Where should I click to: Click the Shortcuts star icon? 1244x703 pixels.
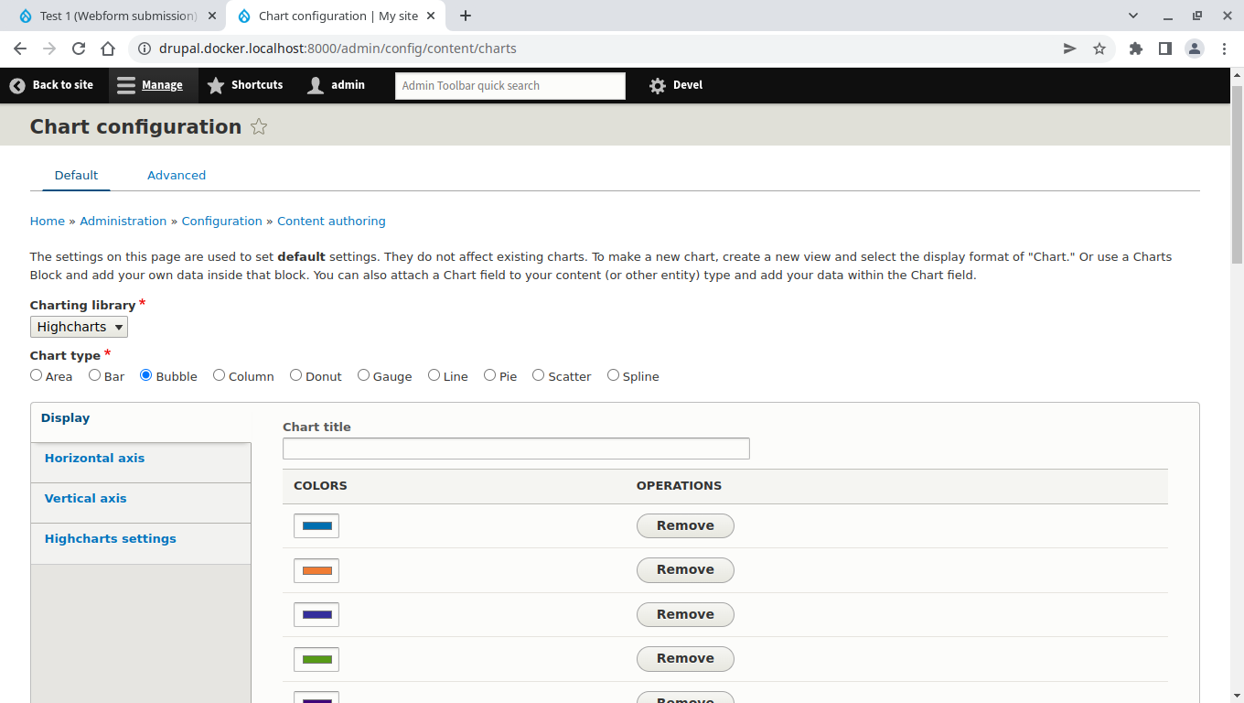coord(216,85)
